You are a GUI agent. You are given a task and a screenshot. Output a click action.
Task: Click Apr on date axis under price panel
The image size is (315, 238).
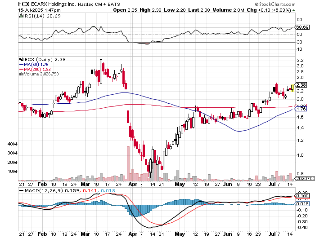(x=133, y=184)
